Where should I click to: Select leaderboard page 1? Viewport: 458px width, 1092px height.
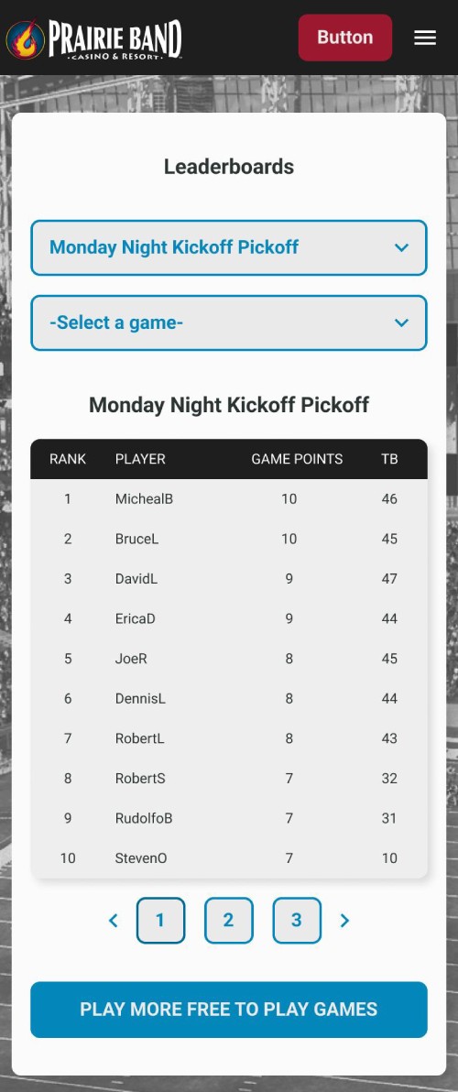[x=161, y=921]
